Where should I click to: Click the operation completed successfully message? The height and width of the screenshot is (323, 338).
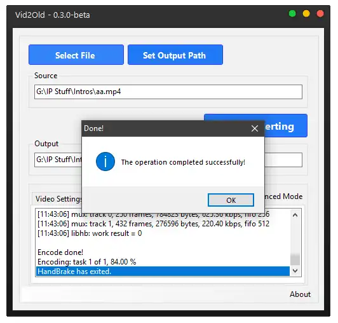pyautogui.click(x=183, y=162)
